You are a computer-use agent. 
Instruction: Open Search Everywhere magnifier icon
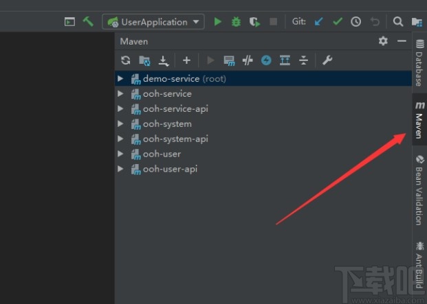tap(398, 21)
